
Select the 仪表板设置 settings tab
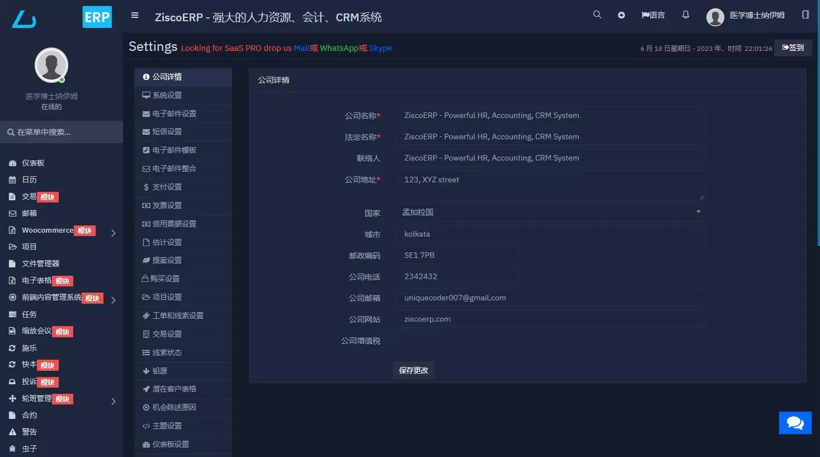[183, 444]
